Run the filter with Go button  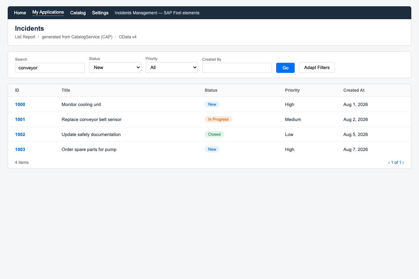tap(285, 68)
